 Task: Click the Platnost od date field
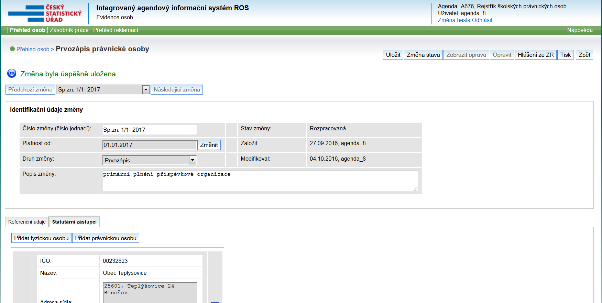(x=150, y=145)
